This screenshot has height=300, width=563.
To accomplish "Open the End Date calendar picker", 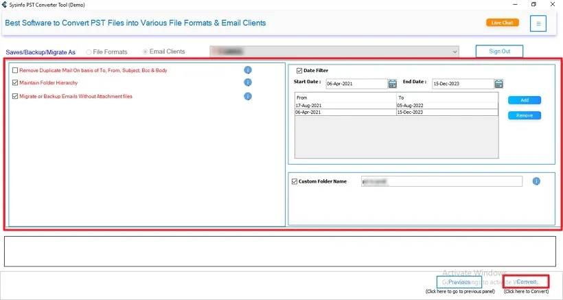I will pos(499,84).
